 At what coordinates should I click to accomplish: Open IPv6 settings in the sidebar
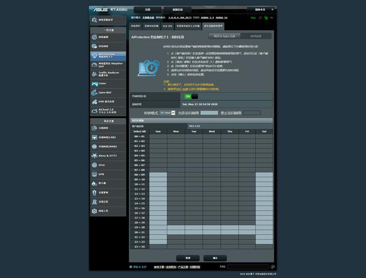point(108,165)
